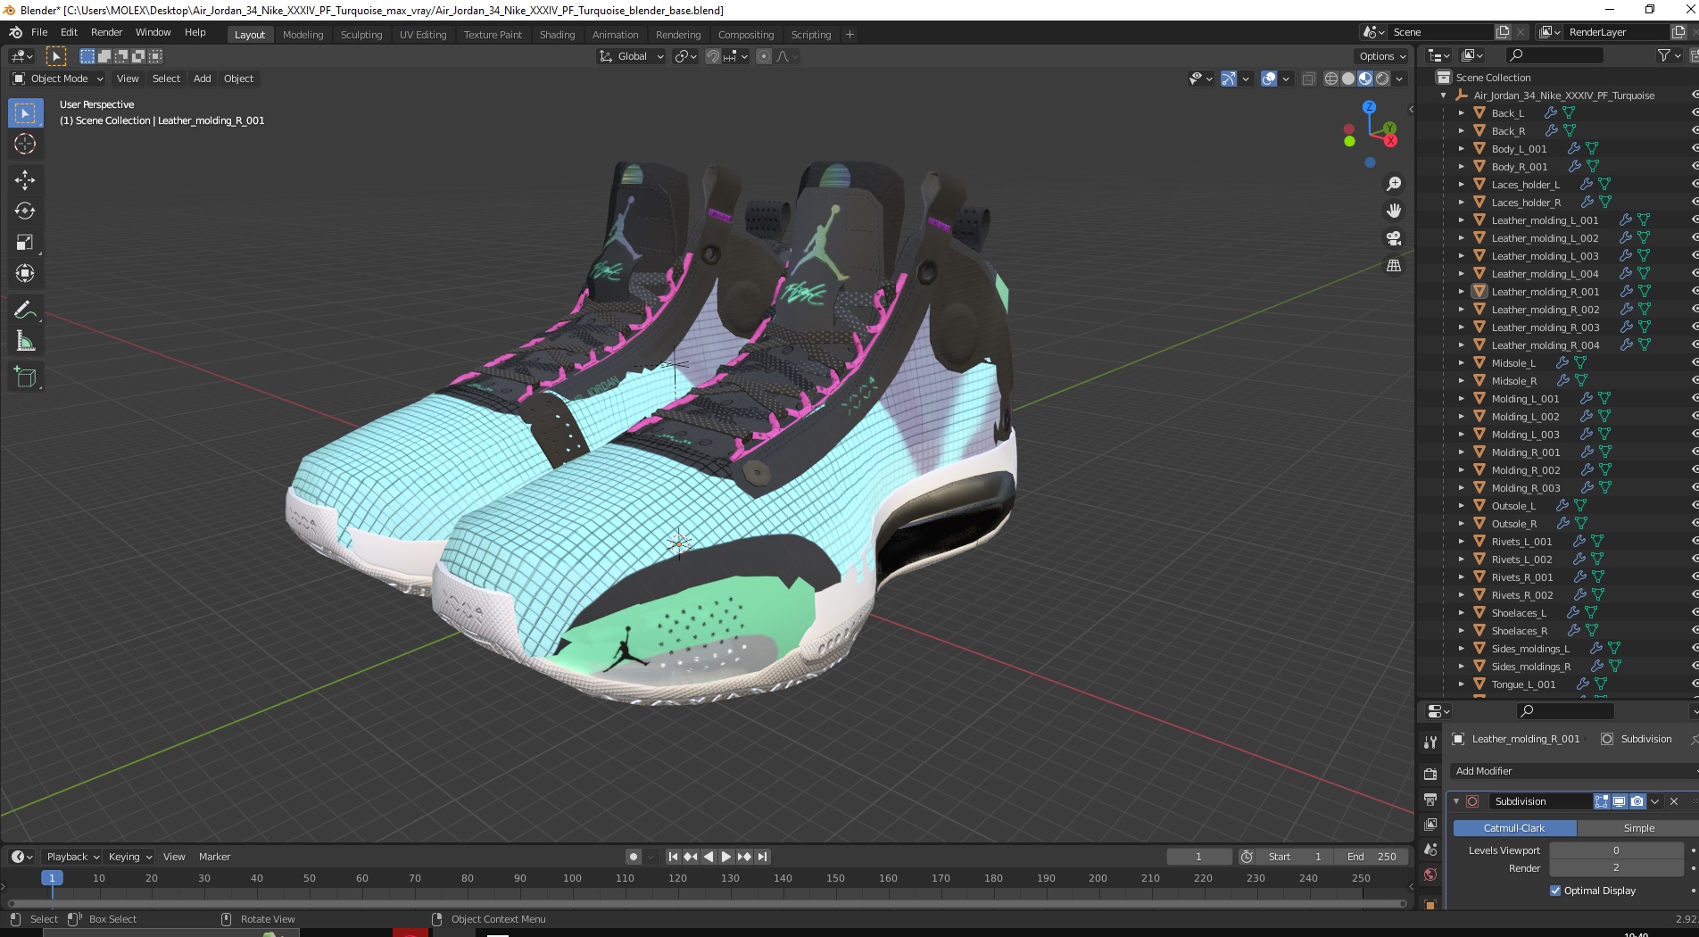Toggle Optimal Display checkbox
The height and width of the screenshot is (937, 1699).
coord(1555,891)
